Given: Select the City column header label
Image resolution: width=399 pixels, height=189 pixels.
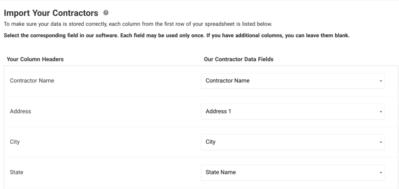Looking at the screenshot, I should pyautogui.click(x=15, y=142).
